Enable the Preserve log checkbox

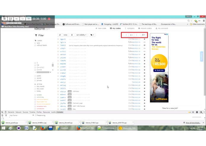tap(36, 115)
